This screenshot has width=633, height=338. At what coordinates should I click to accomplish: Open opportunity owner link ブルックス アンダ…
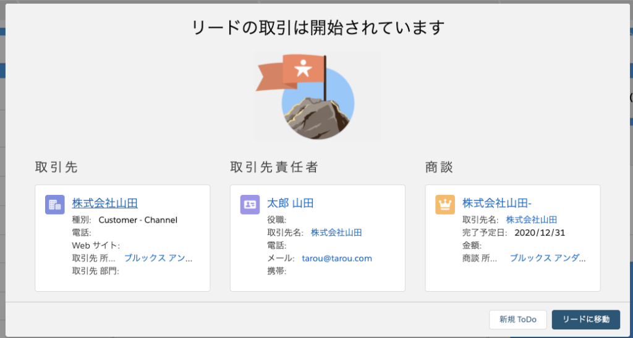[548, 258]
